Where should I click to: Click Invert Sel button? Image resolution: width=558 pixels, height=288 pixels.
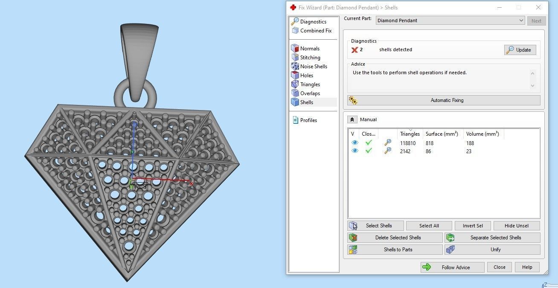coord(473,226)
